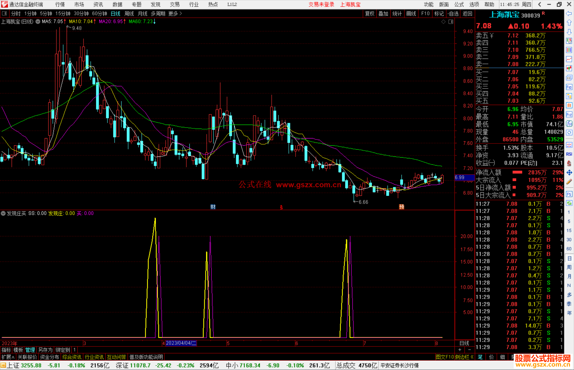
Task: Click the red 净流入额 bar
Action: tap(517, 172)
